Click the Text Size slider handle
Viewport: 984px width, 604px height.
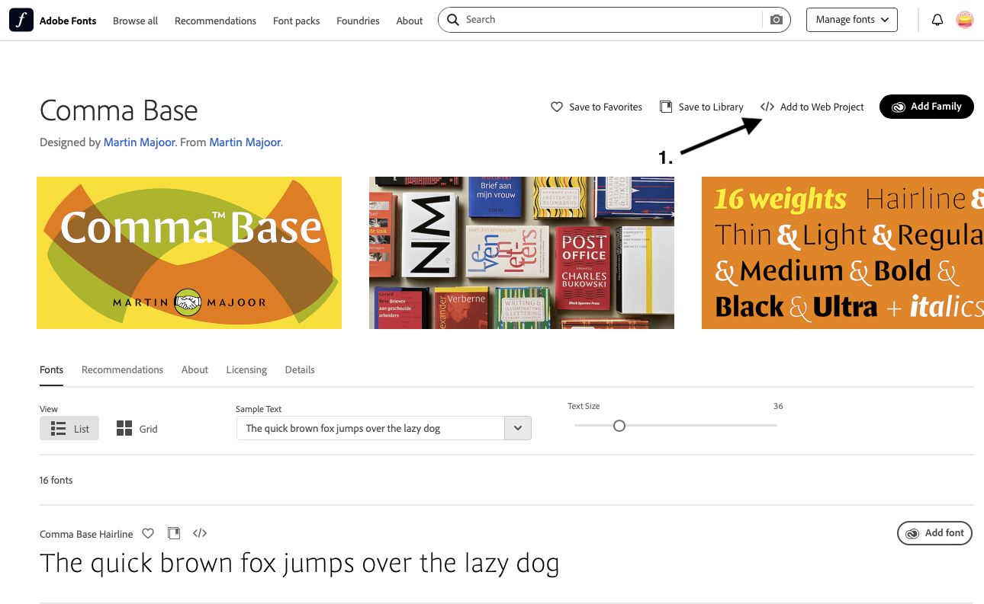[x=619, y=426]
